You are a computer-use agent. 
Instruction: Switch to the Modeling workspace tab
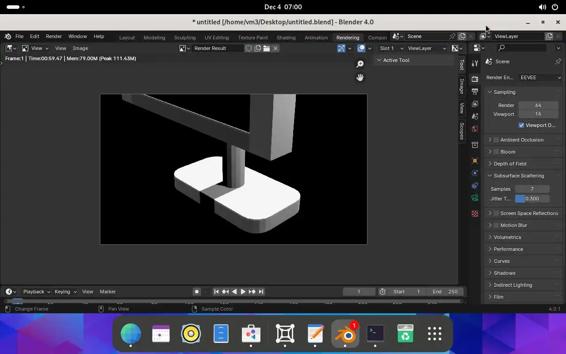pos(154,38)
